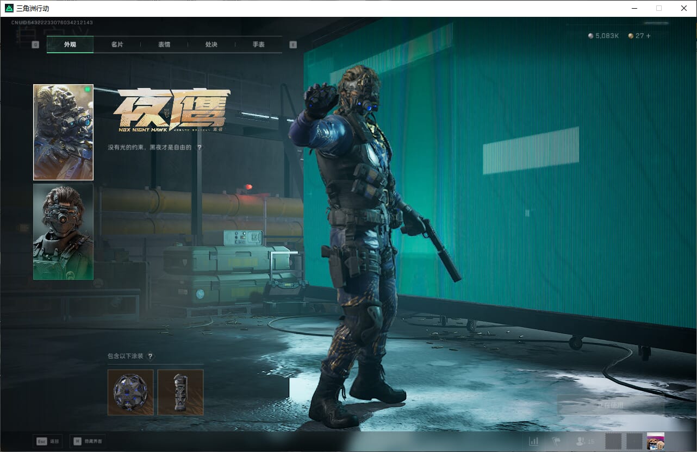Open the bar chart stats icon
Image resolution: width=697 pixels, height=452 pixels.
pyautogui.click(x=534, y=441)
